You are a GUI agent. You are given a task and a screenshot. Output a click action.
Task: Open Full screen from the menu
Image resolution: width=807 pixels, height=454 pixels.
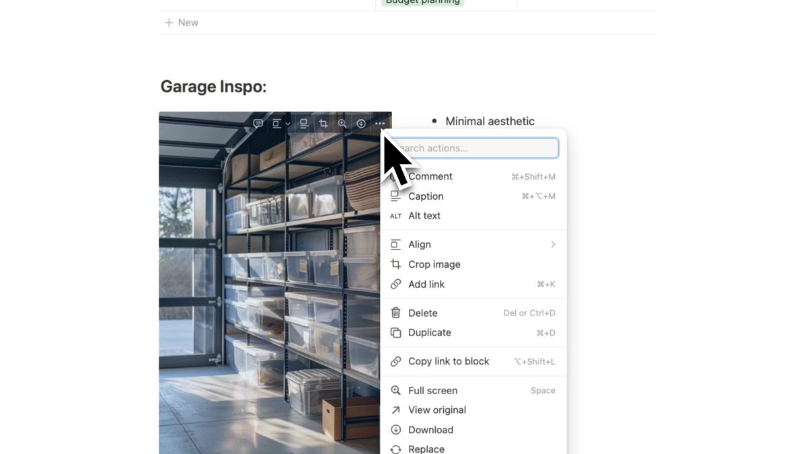(473, 391)
